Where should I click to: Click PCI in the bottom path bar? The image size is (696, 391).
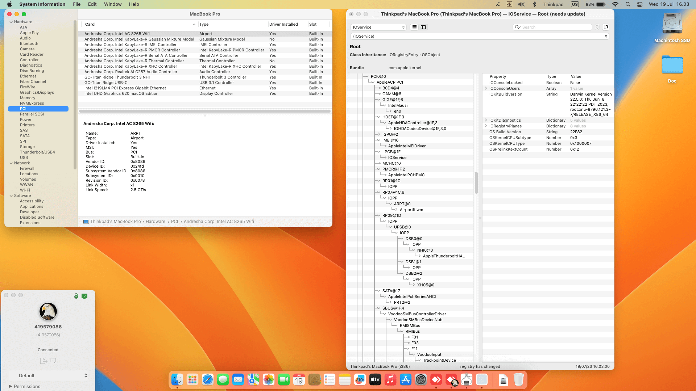[174, 222]
